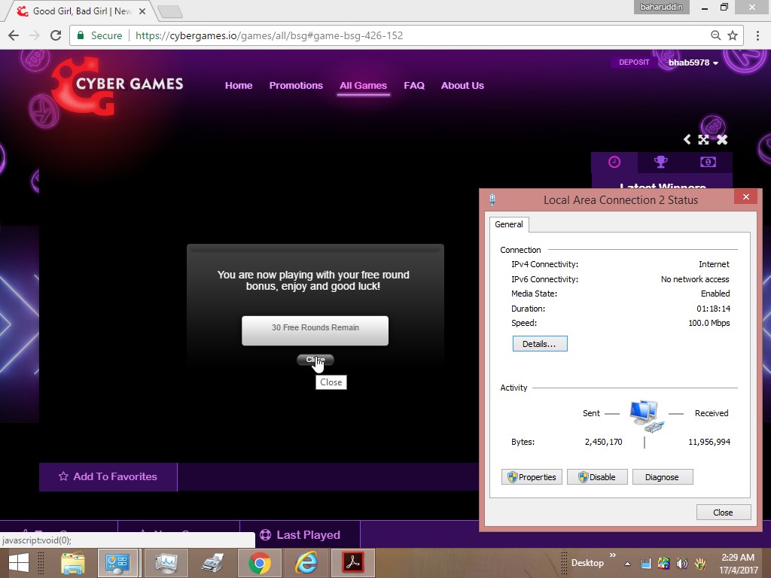Image resolution: width=771 pixels, height=578 pixels.
Task: Expand the bhab5978 account dropdown
Action: click(693, 62)
